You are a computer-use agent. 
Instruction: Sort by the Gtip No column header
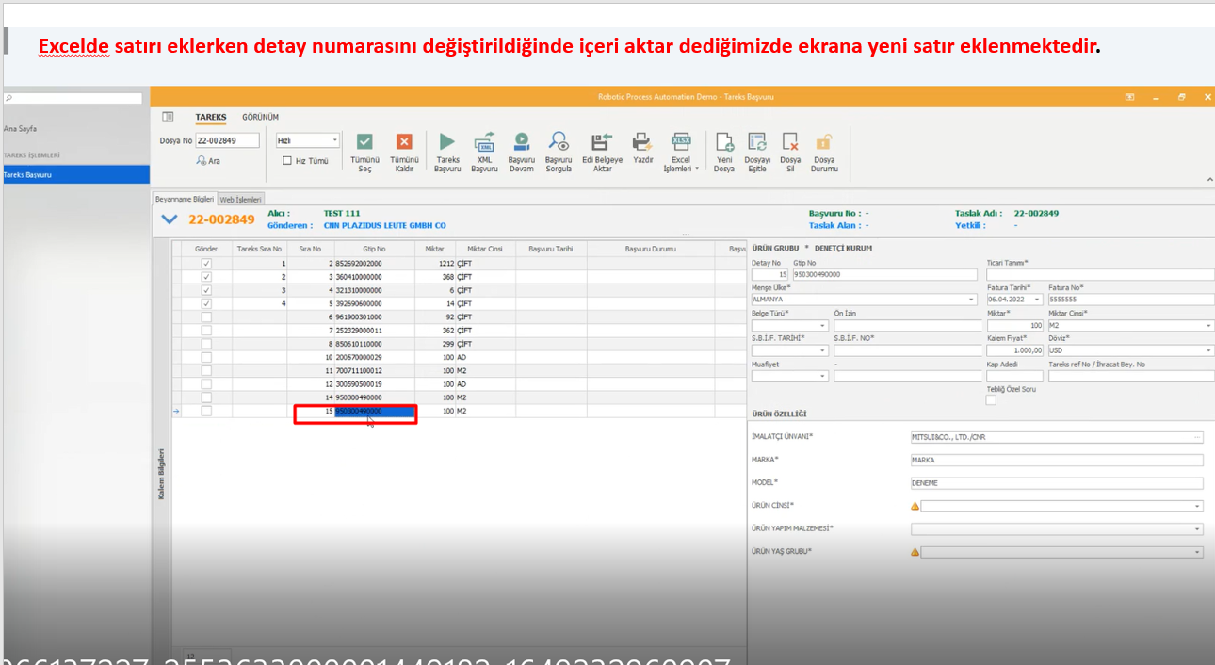click(x=375, y=249)
